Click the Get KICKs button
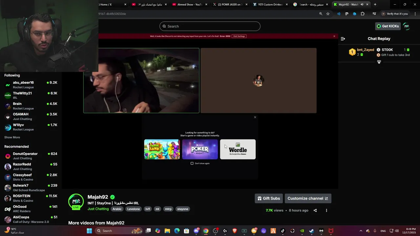This screenshot has height=236, width=420. (x=388, y=26)
